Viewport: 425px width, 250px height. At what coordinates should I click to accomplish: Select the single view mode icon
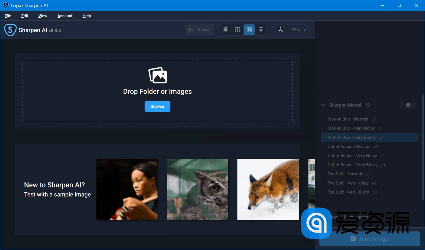point(226,29)
